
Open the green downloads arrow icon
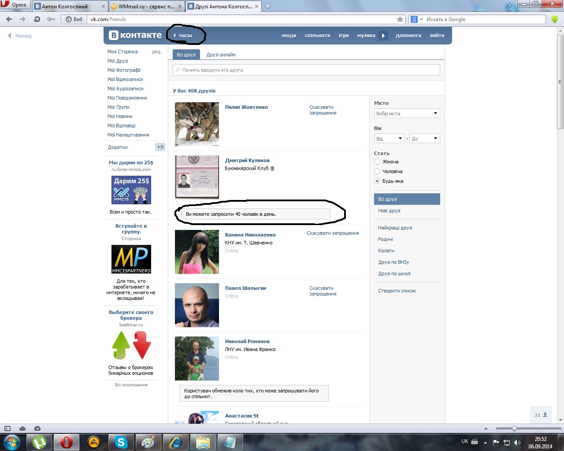555,19
